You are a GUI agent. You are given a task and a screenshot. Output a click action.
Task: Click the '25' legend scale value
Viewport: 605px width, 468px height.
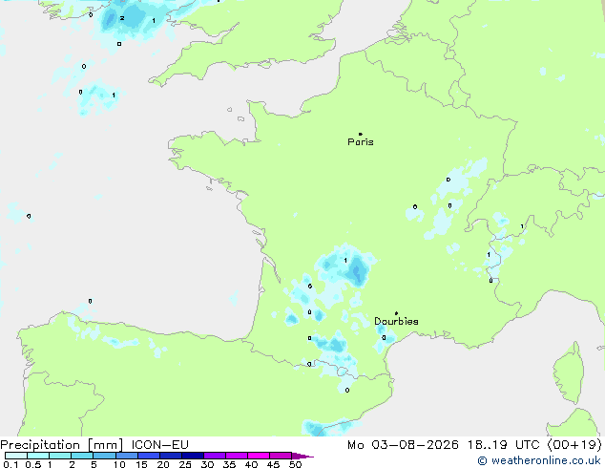(185, 464)
